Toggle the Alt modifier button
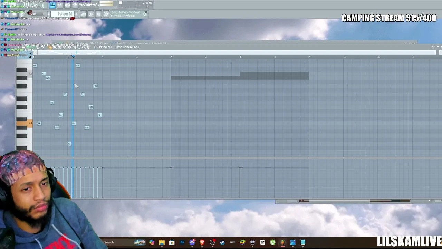Image resolution: width=442 pixels, height=249 pixels. coord(98,14)
